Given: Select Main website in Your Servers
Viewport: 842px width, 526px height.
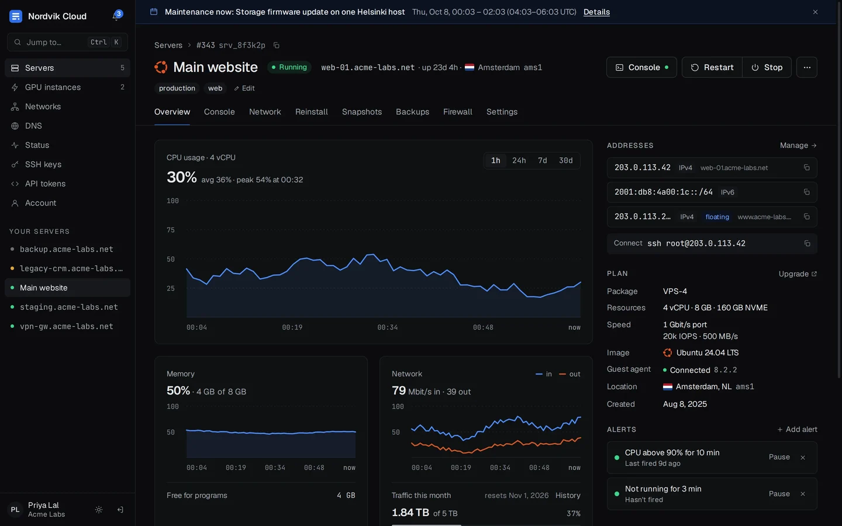Looking at the screenshot, I should tap(67, 288).
